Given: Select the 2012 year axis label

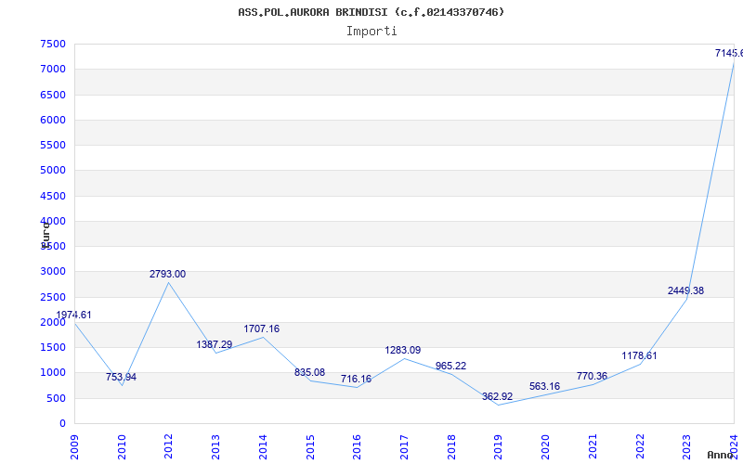Looking at the screenshot, I should pyautogui.click(x=168, y=447).
